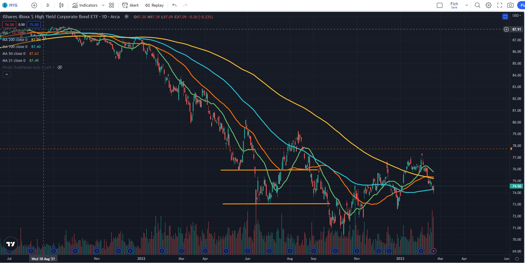Enter fullscreen mode

[499, 5]
